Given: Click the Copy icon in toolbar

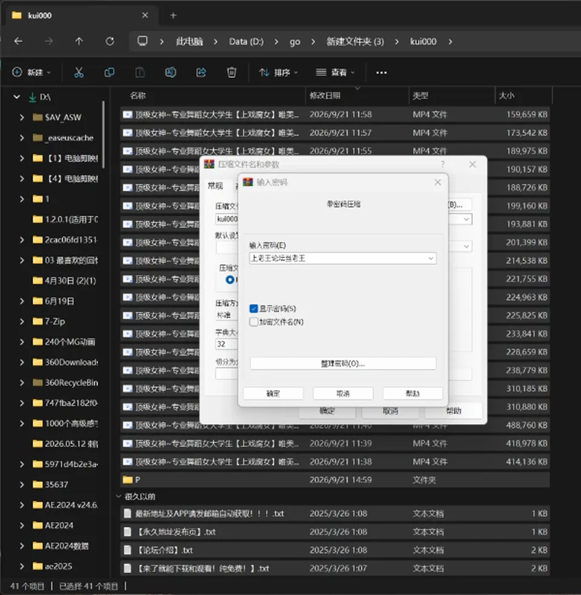Looking at the screenshot, I should coord(110,72).
